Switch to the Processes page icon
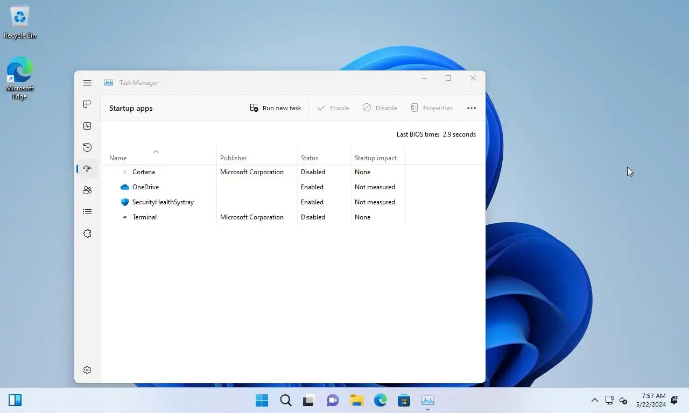The height and width of the screenshot is (413, 689). (87, 104)
